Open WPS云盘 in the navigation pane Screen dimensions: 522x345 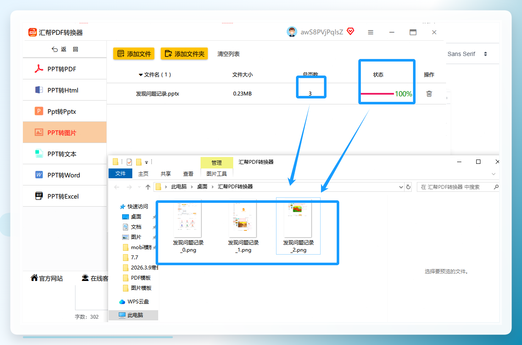click(x=134, y=302)
